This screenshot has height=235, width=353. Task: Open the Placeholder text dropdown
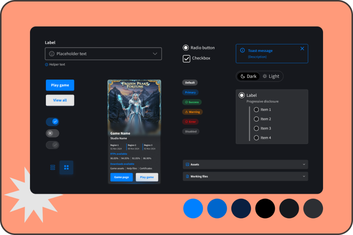click(155, 53)
